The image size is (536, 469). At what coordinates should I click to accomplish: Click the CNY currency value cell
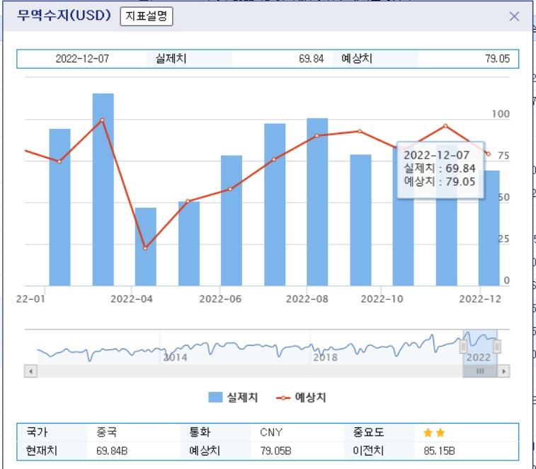pos(271,432)
